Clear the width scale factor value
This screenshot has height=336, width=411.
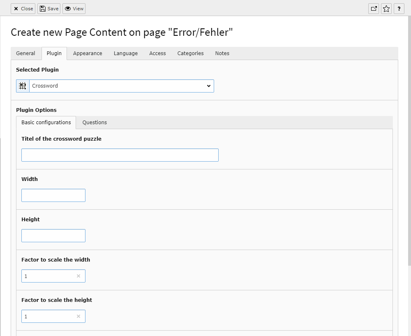point(79,276)
